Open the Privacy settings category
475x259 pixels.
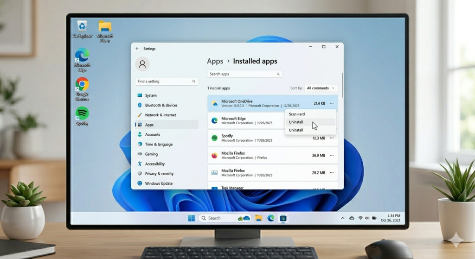pyautogui.click(x=167, y=174)
